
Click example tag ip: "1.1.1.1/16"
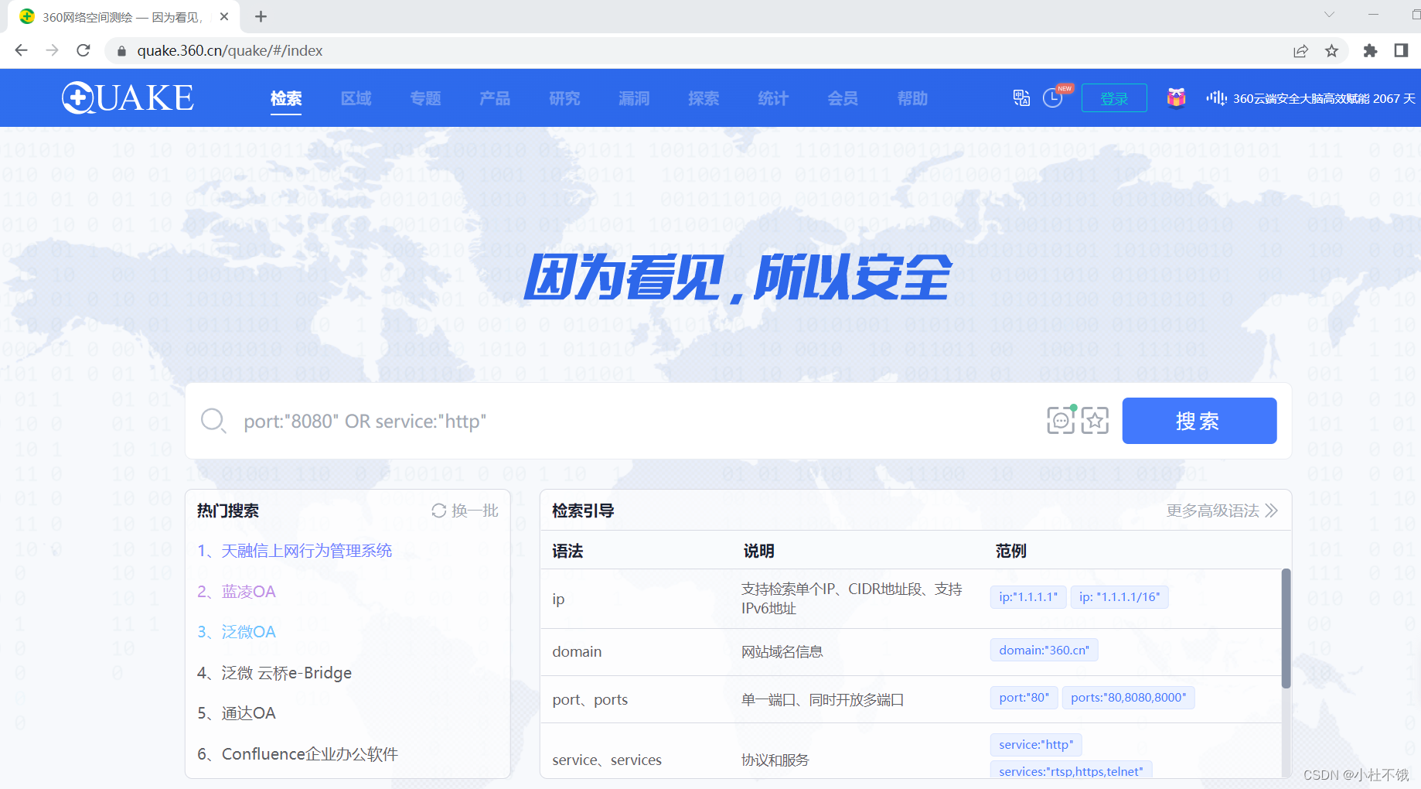click(x=1119, y=597)
